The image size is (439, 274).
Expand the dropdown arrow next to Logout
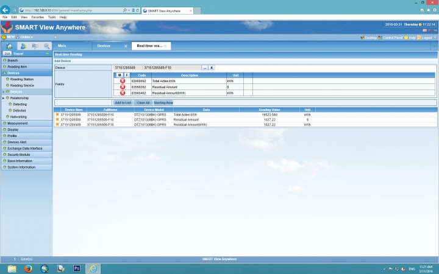point(435,38)
